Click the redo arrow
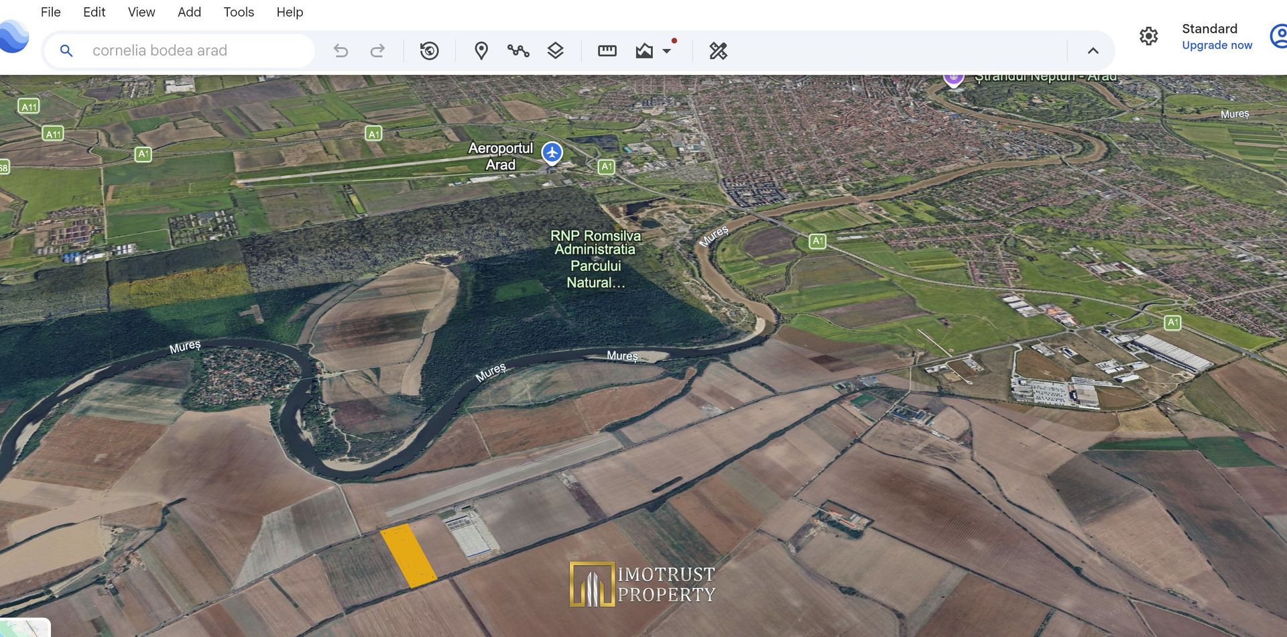The width and height of the screenshot is (1287, 637). click(x=377, y=50)
